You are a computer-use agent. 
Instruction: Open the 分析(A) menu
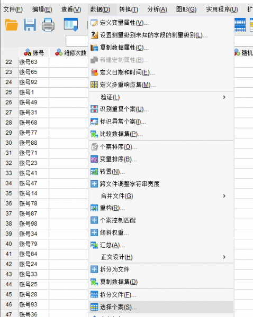click(x=157, y=10)
